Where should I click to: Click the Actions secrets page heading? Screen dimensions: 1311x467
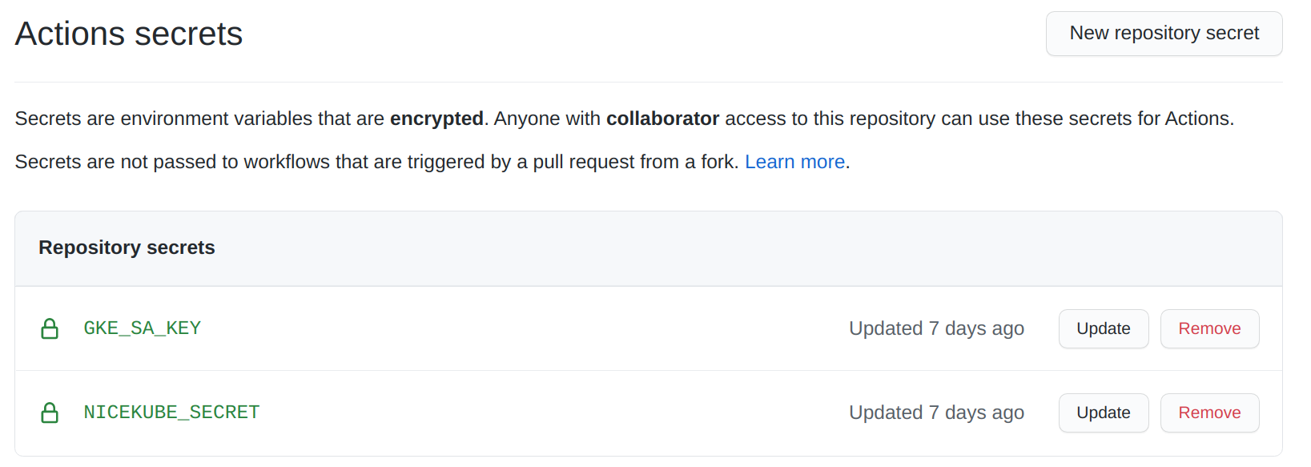(129, 34)
